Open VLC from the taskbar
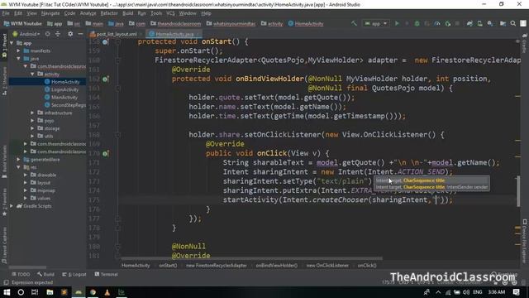 (x=107, y=292)
